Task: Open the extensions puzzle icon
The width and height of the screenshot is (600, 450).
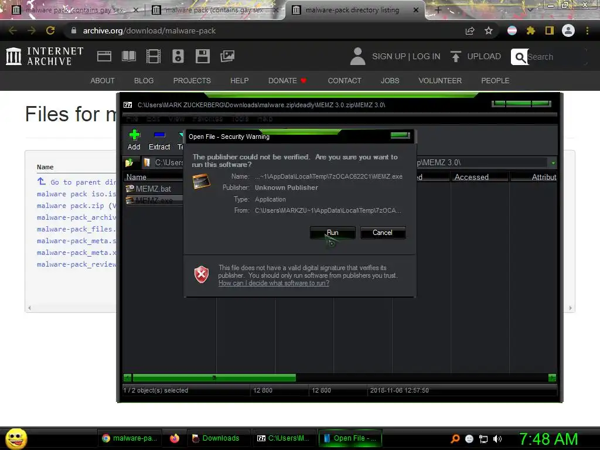Action: (x=531, y=30)
